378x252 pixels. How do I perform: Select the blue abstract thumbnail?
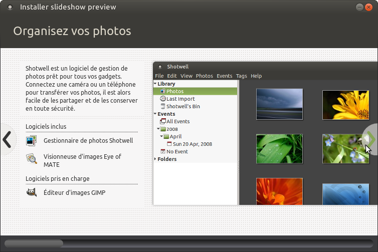tap(345, 194)
